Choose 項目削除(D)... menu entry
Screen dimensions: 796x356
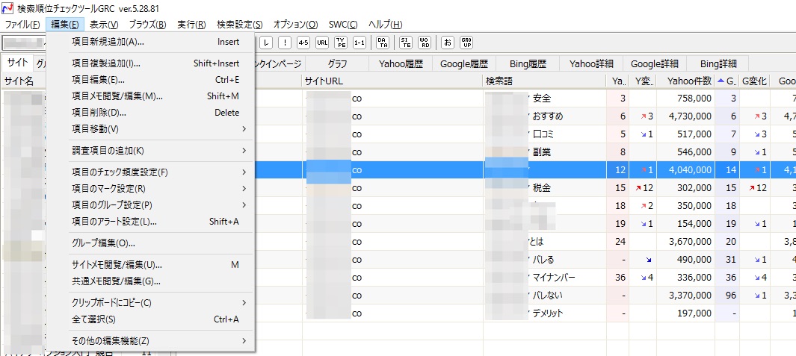(x=151, y=113)
